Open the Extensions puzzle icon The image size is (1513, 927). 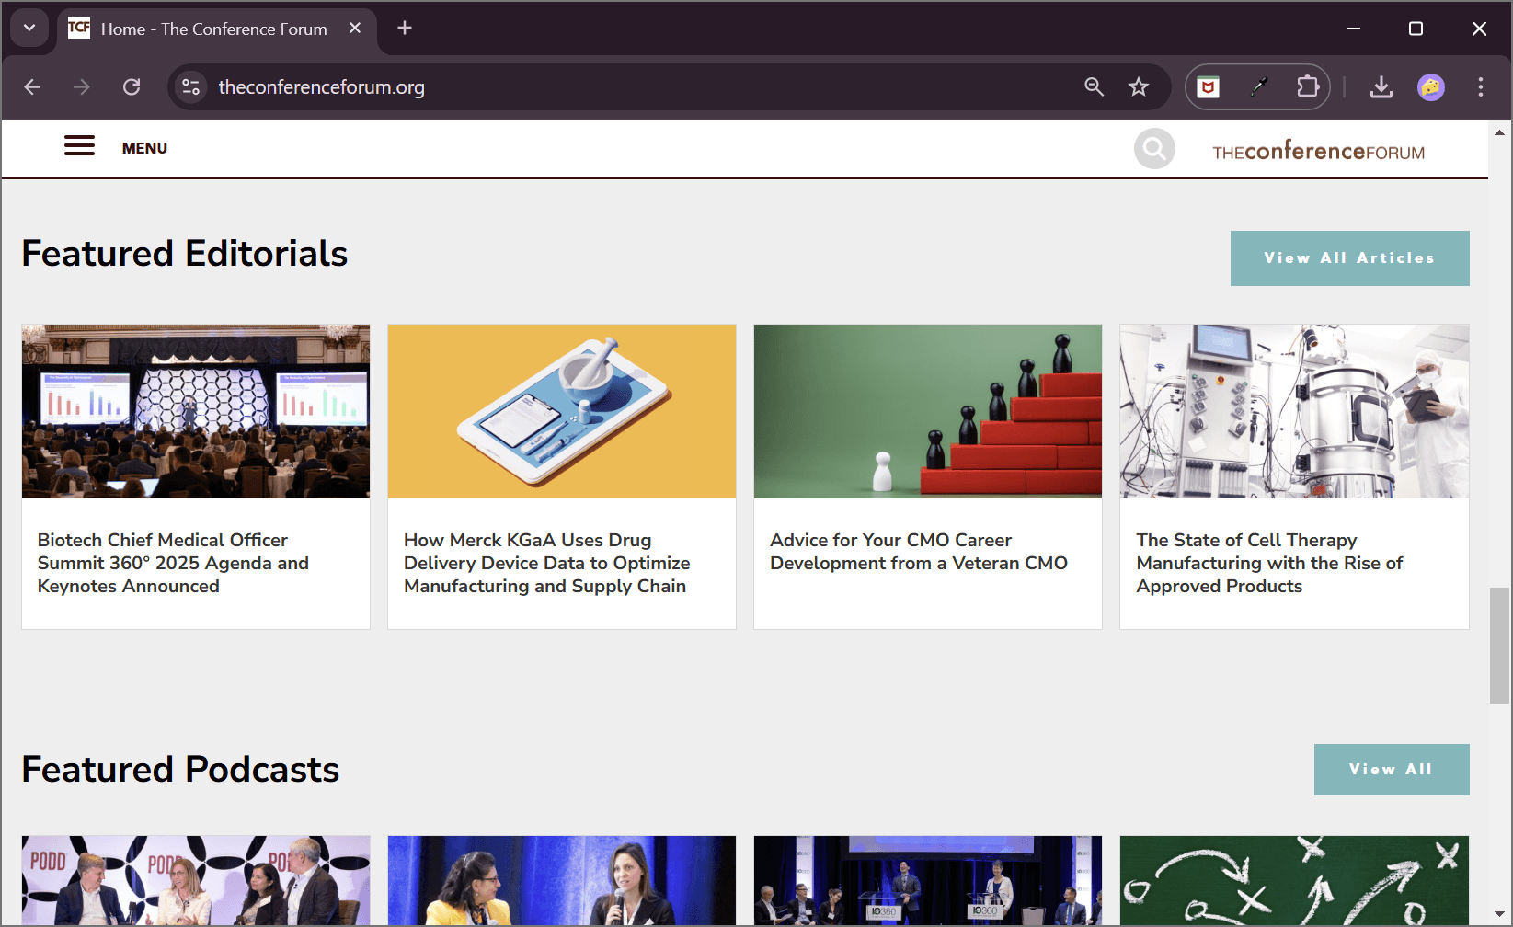click(1307, 87)
